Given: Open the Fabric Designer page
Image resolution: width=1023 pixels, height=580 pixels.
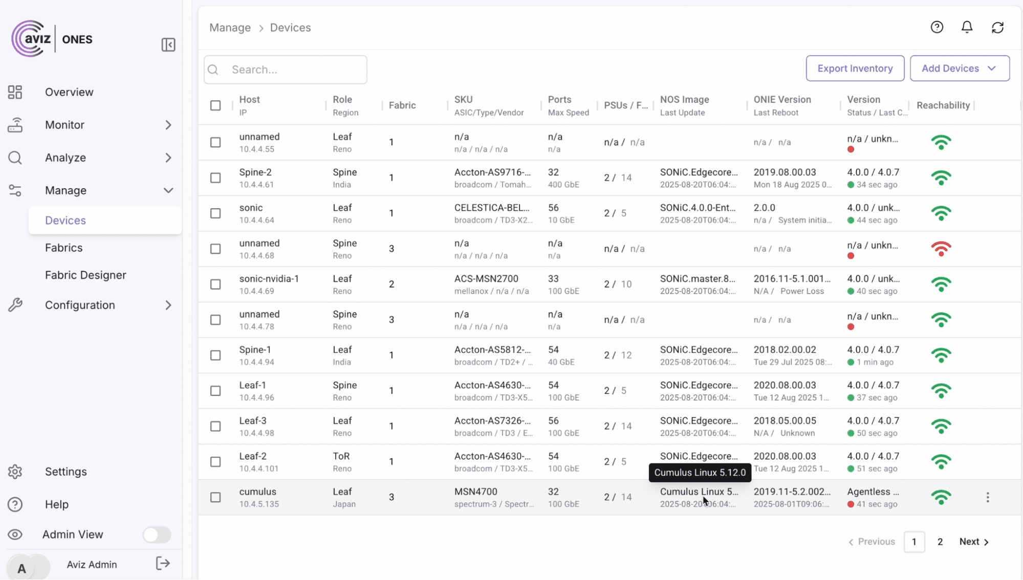Looking at the screenshot, I should click(85, 275).
